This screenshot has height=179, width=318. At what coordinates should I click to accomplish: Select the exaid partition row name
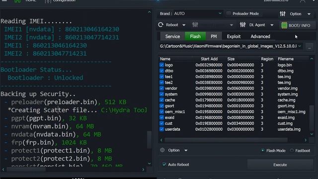pos(169,117)
